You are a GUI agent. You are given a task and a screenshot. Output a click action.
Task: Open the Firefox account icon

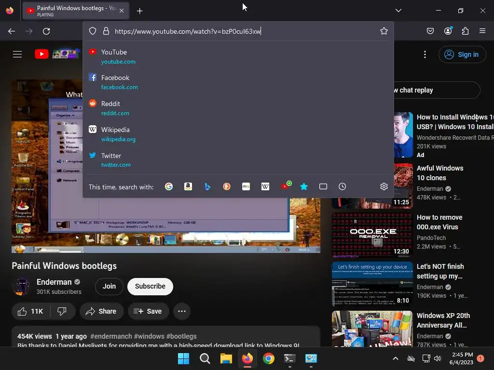(x=448, y=31)
